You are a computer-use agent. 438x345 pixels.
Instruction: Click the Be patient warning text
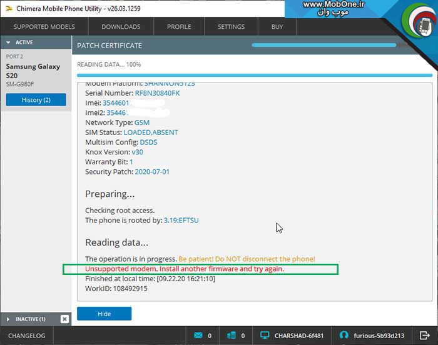tap(247, 259)
